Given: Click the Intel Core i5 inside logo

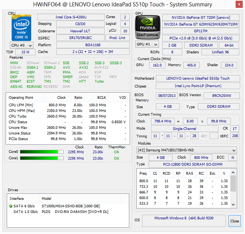Looking at the screenshot, I should [21, 28].
